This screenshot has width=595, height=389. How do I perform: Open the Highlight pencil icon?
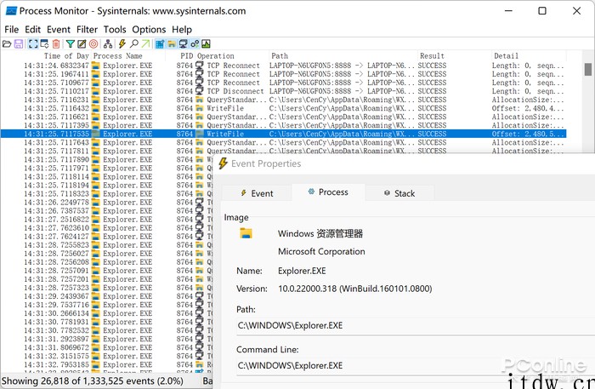82,44
